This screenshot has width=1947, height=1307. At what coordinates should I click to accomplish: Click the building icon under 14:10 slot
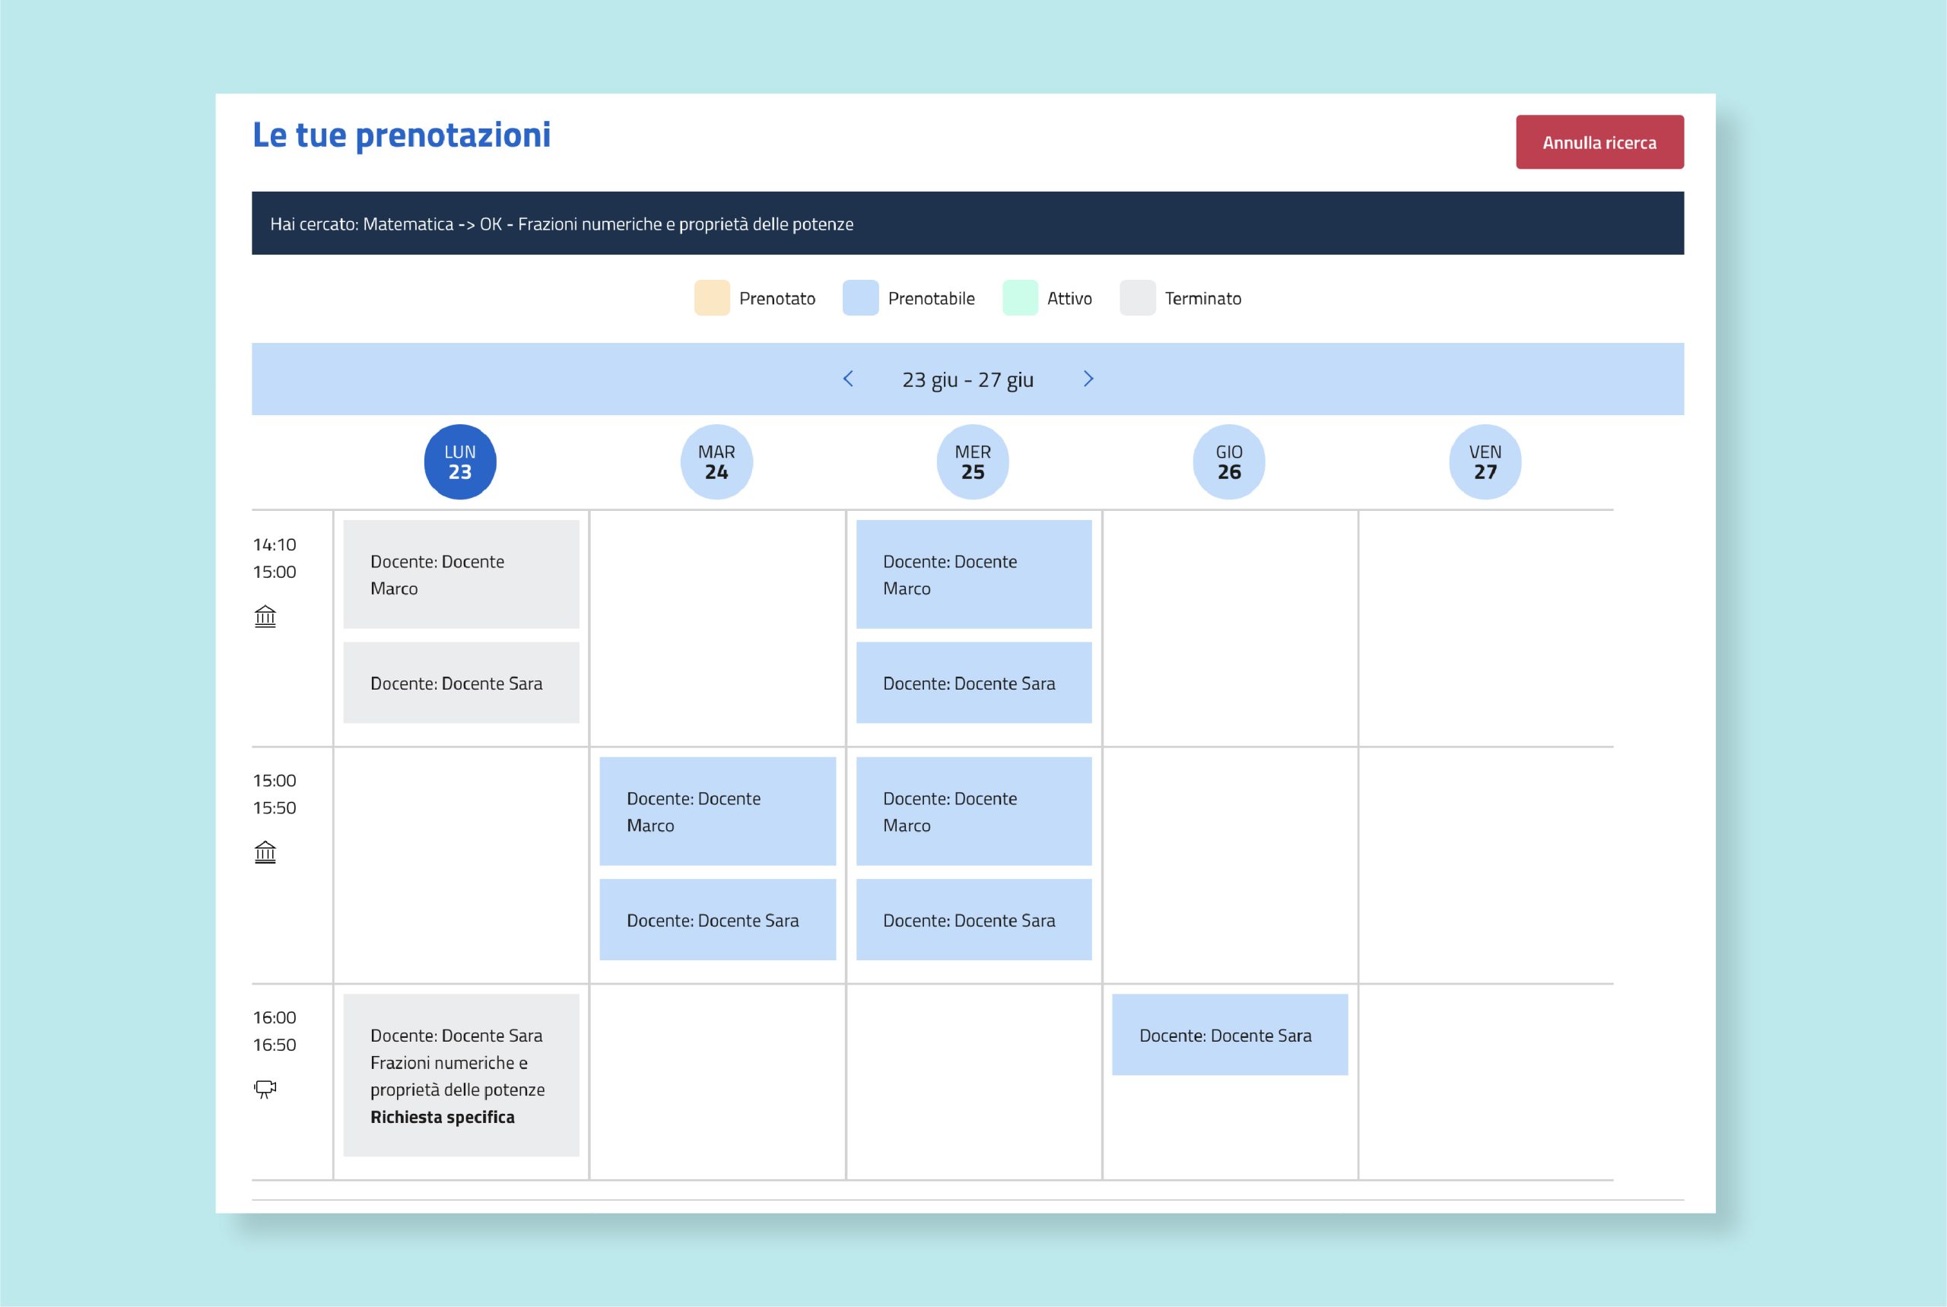(x=265, y=616)
